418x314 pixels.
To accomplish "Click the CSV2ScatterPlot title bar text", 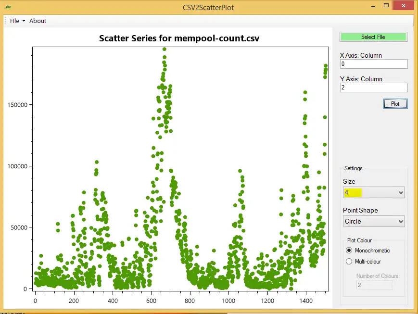I will tap(208, 7).
